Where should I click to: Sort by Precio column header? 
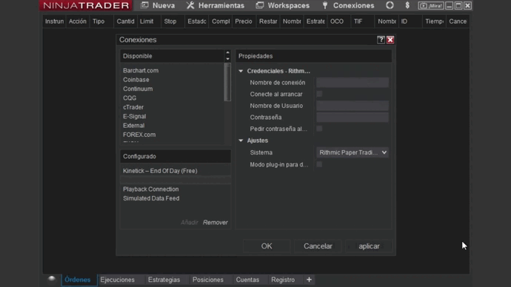tap(244, 21)
